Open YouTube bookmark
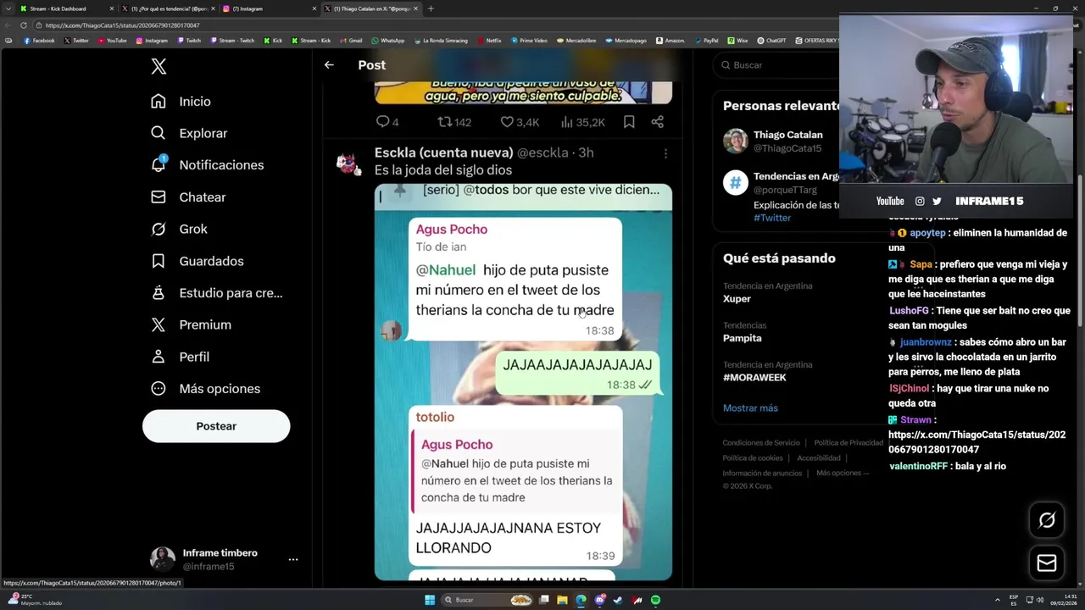 click(113, 41)
